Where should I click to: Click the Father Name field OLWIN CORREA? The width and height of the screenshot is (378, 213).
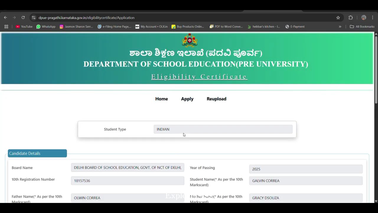[x=128, y=198]
